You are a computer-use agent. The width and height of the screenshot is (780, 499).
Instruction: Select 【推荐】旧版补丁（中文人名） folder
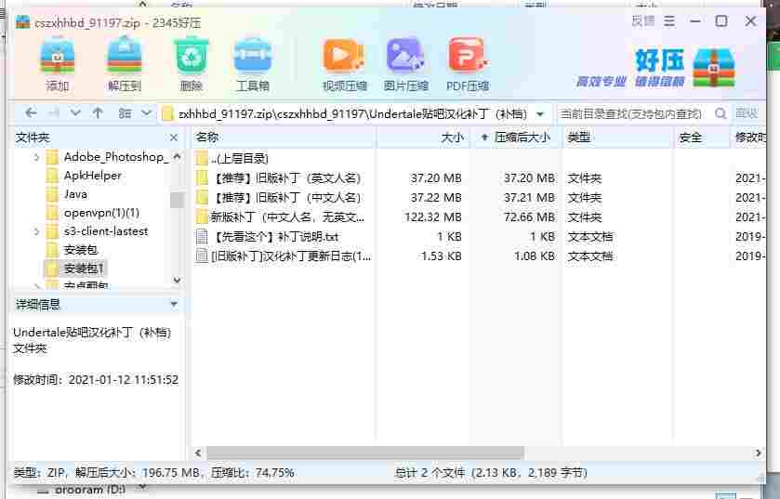click(286, 198)
